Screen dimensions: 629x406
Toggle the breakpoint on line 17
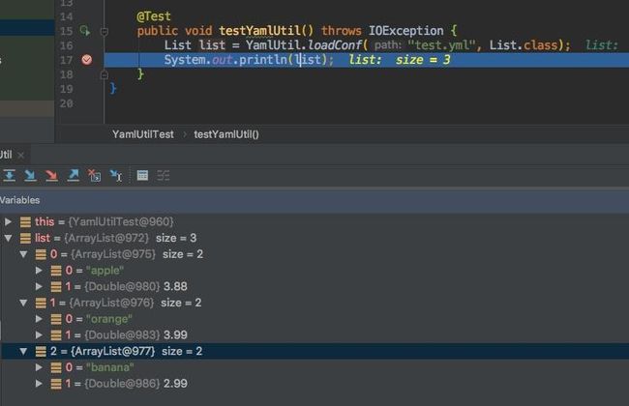87,60
